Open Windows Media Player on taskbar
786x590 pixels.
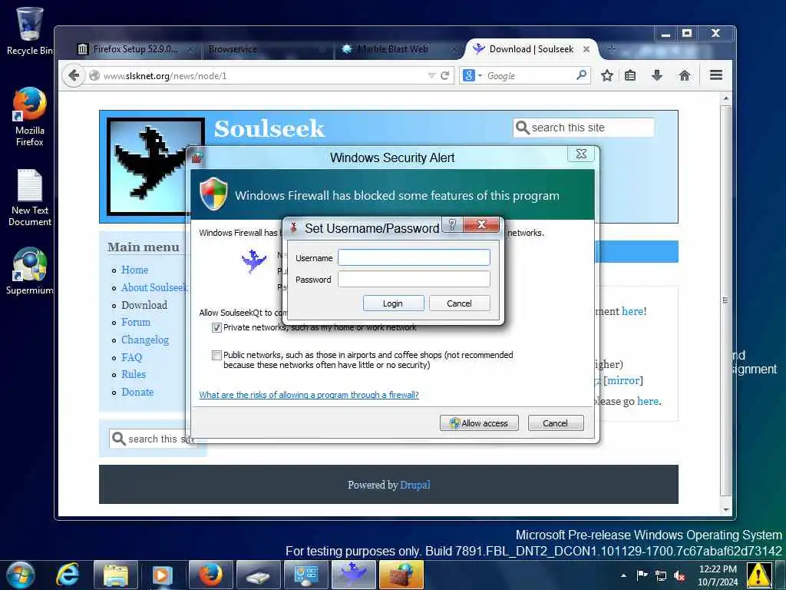point(163,575)
